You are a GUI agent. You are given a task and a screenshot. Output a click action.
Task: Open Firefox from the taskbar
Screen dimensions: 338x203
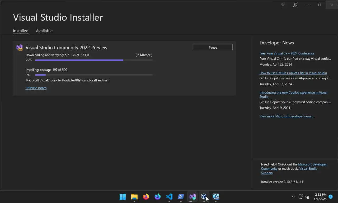click(x=146, y=197)
